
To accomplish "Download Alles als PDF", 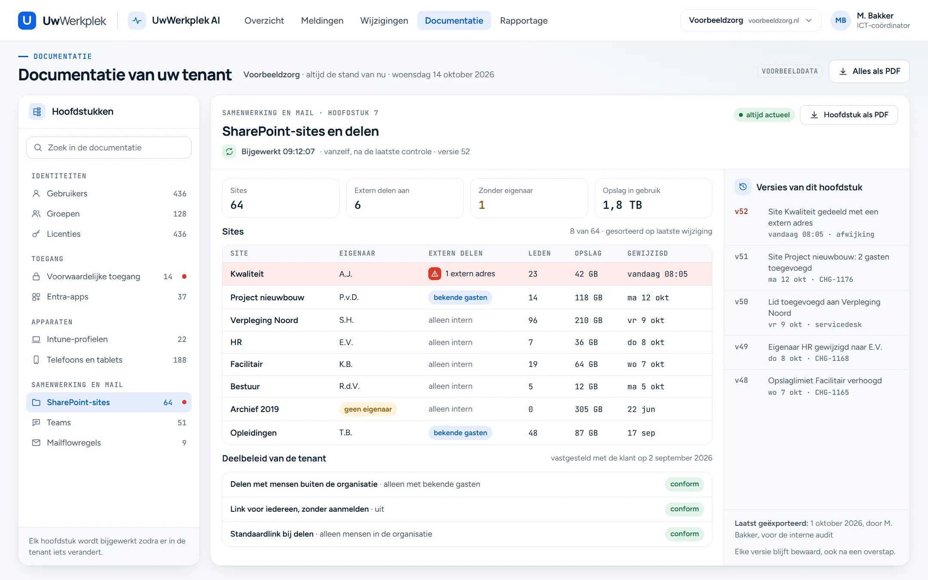I will [869, 71].
